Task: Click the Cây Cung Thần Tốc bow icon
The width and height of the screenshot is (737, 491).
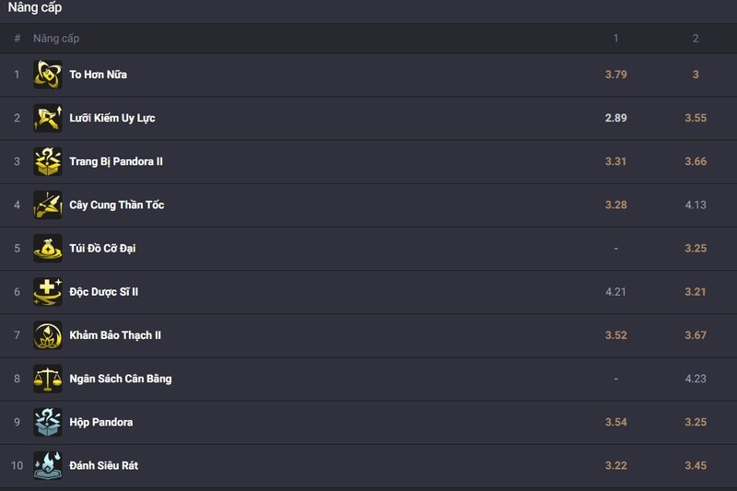Action: click(48, 205)
